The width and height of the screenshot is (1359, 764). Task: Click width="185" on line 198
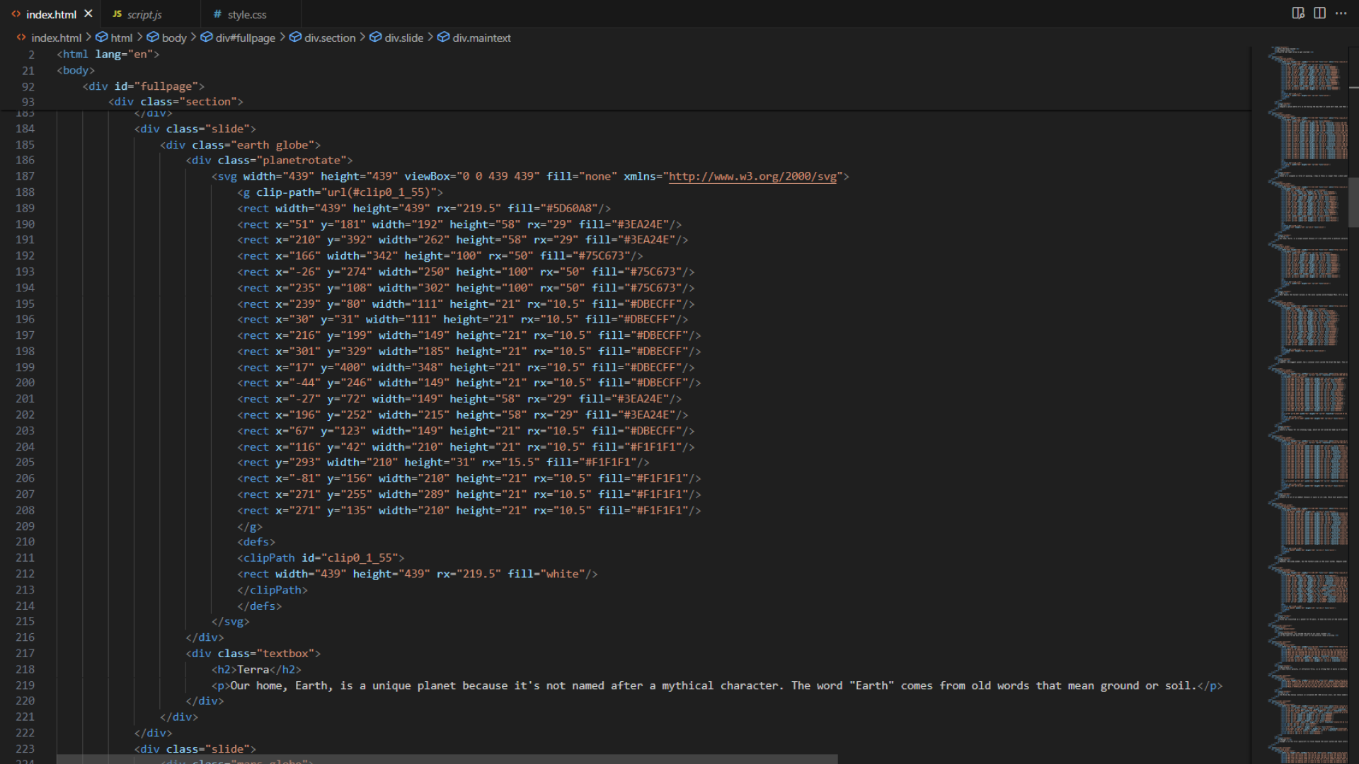(414, 352)
